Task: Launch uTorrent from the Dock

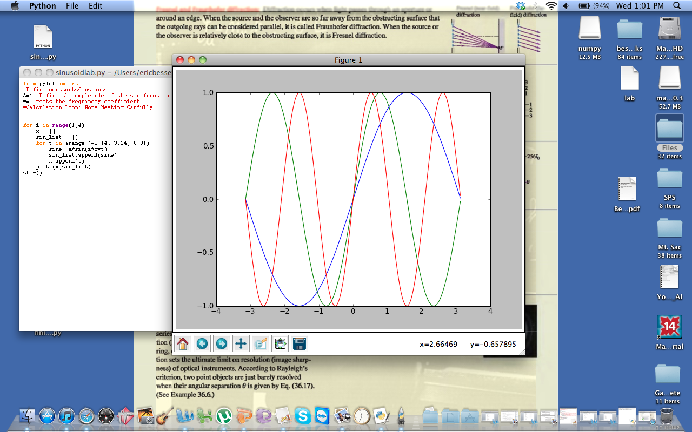Action: (225, 416)
